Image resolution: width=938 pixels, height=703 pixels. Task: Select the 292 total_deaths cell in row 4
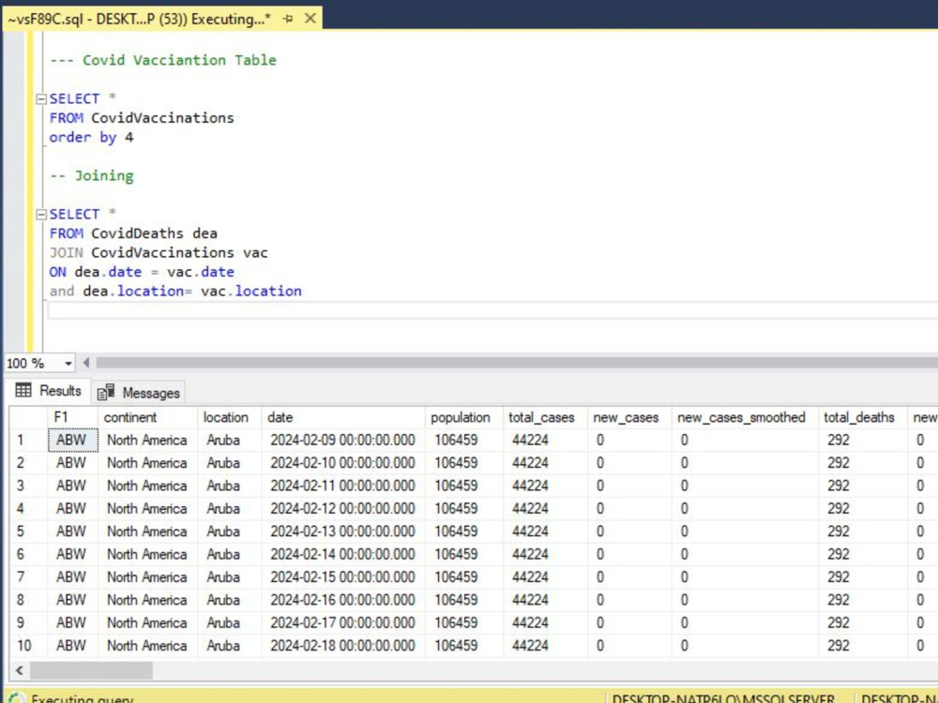tap(863, 509)
